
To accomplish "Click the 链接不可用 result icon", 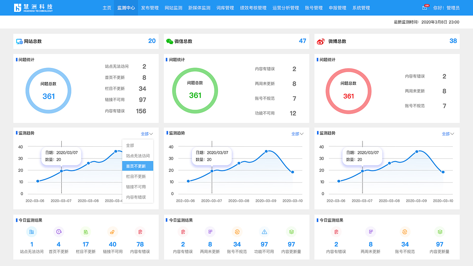I will 113,232.
